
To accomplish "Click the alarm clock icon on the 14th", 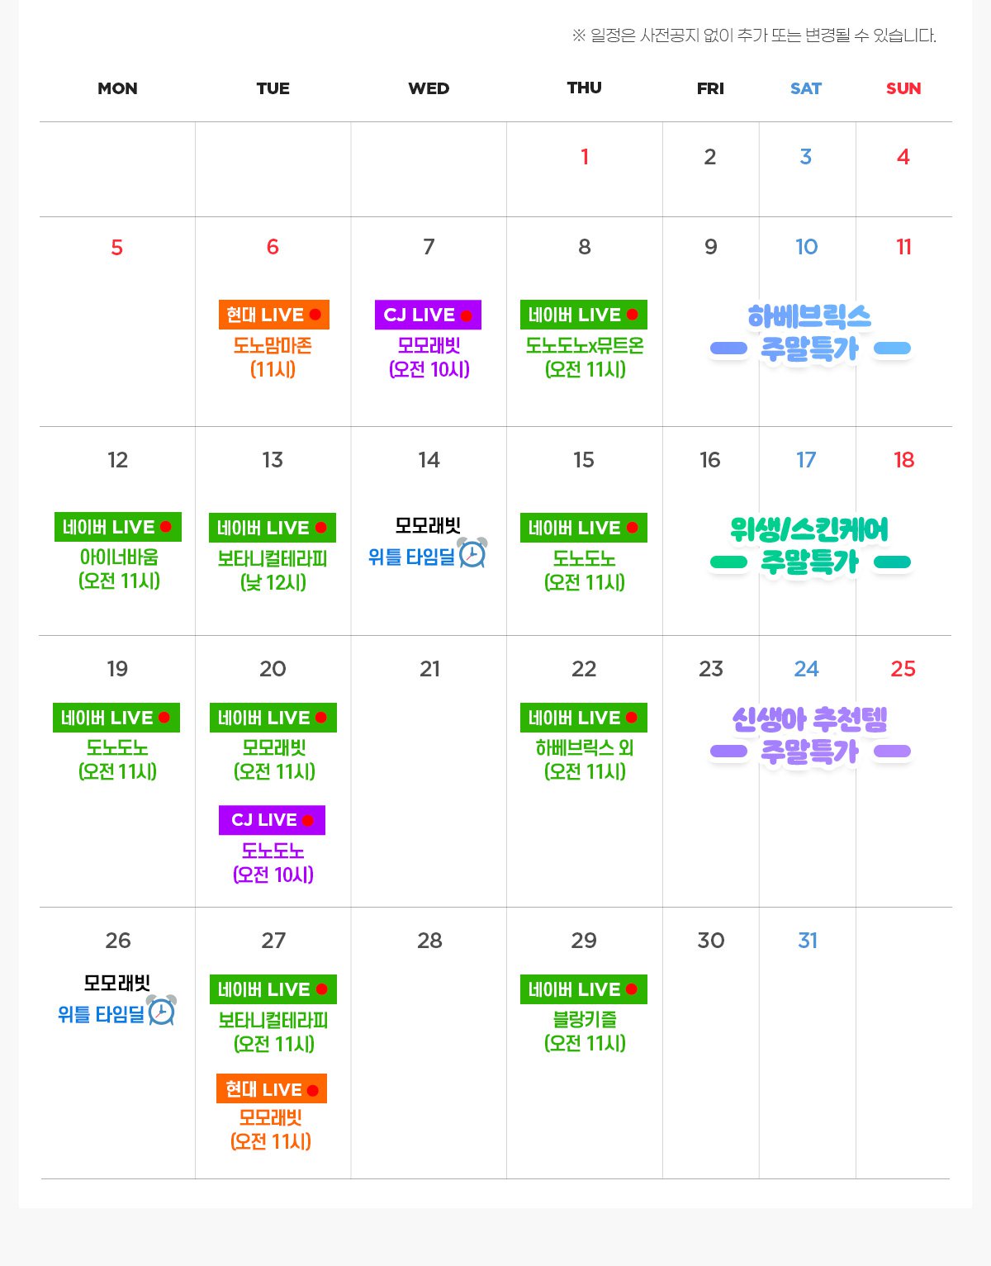I will coord(472,552).
